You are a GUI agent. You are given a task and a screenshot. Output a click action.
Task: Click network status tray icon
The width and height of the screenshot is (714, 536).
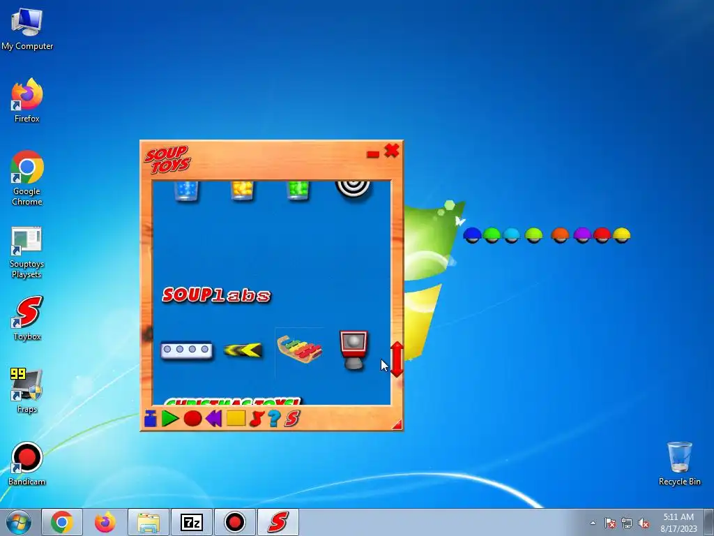point(627,523)
